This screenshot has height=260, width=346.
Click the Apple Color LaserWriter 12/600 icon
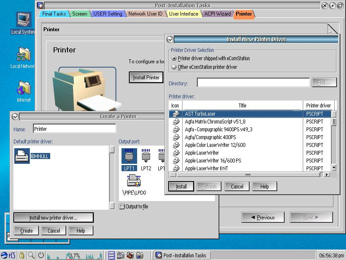[x=176, y=145]
